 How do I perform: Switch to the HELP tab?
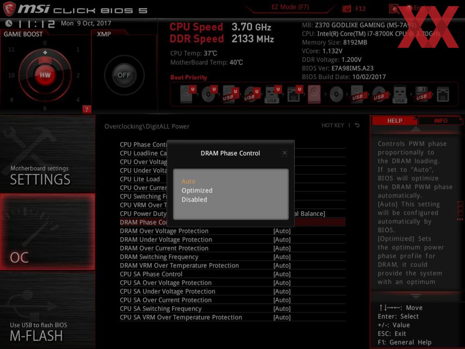click(x=395, y=121)
